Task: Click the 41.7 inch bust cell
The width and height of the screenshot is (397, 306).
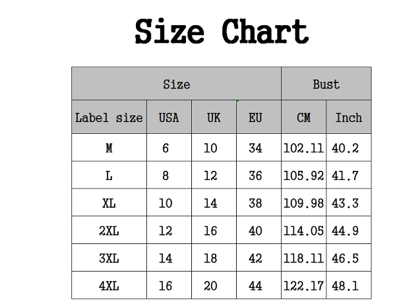Action: tap(349, 175)
